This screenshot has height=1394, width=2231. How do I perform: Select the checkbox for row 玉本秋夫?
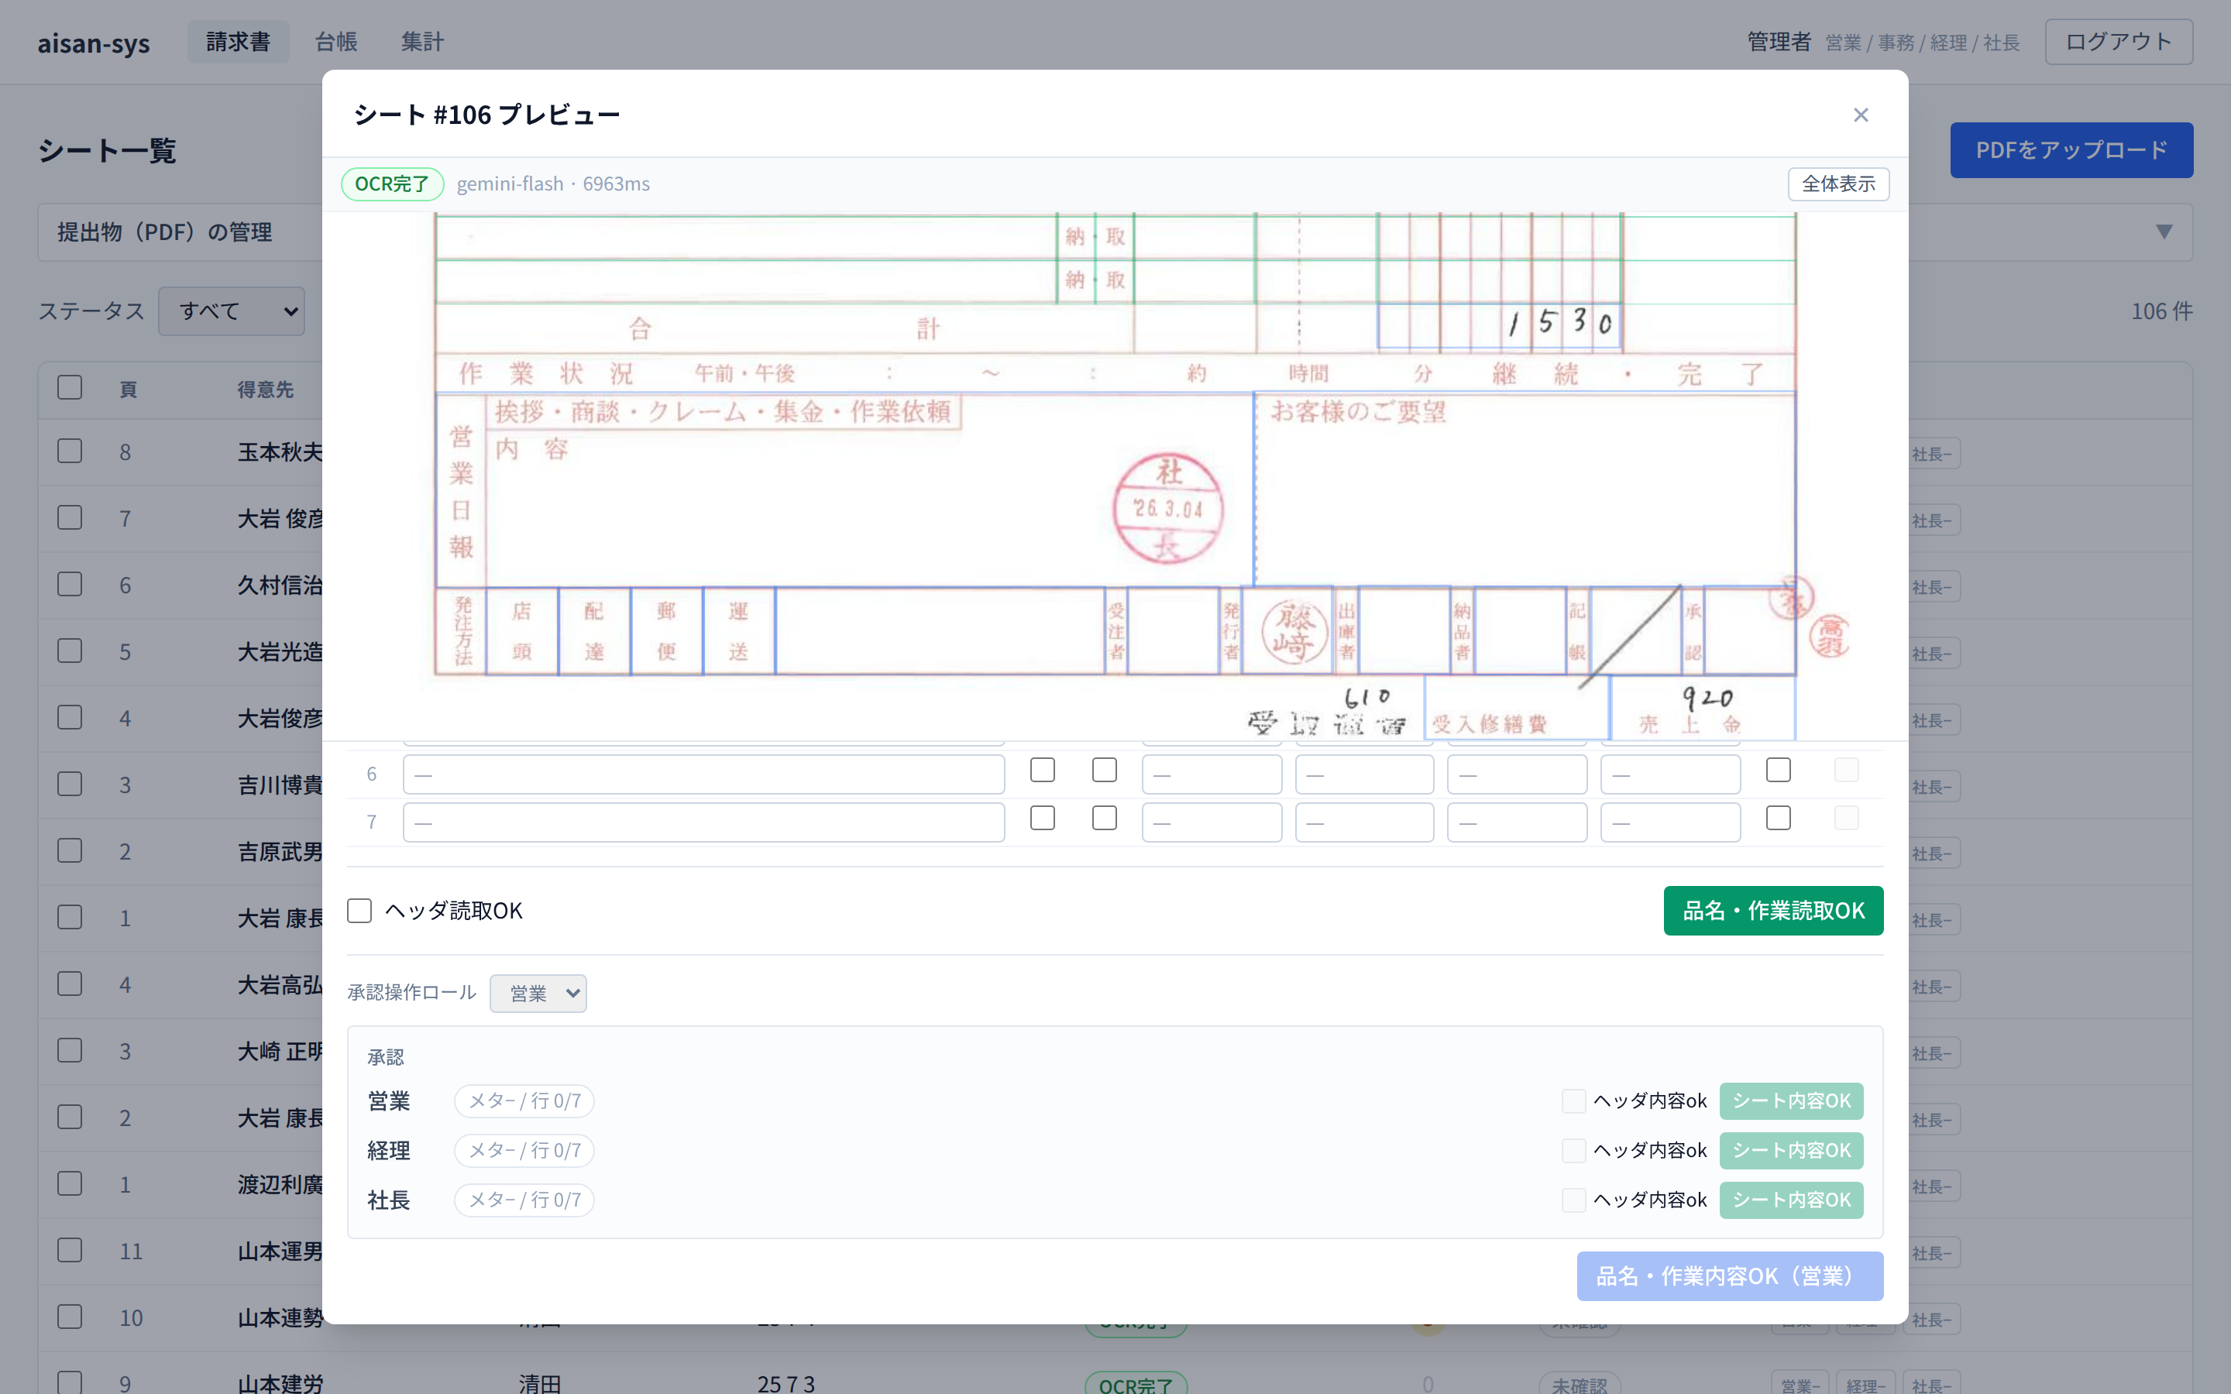[70, 451]
